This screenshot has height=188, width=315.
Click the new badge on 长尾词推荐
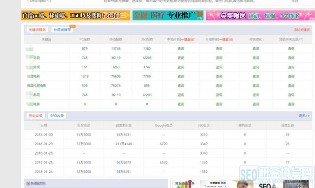tap(72, 26)
